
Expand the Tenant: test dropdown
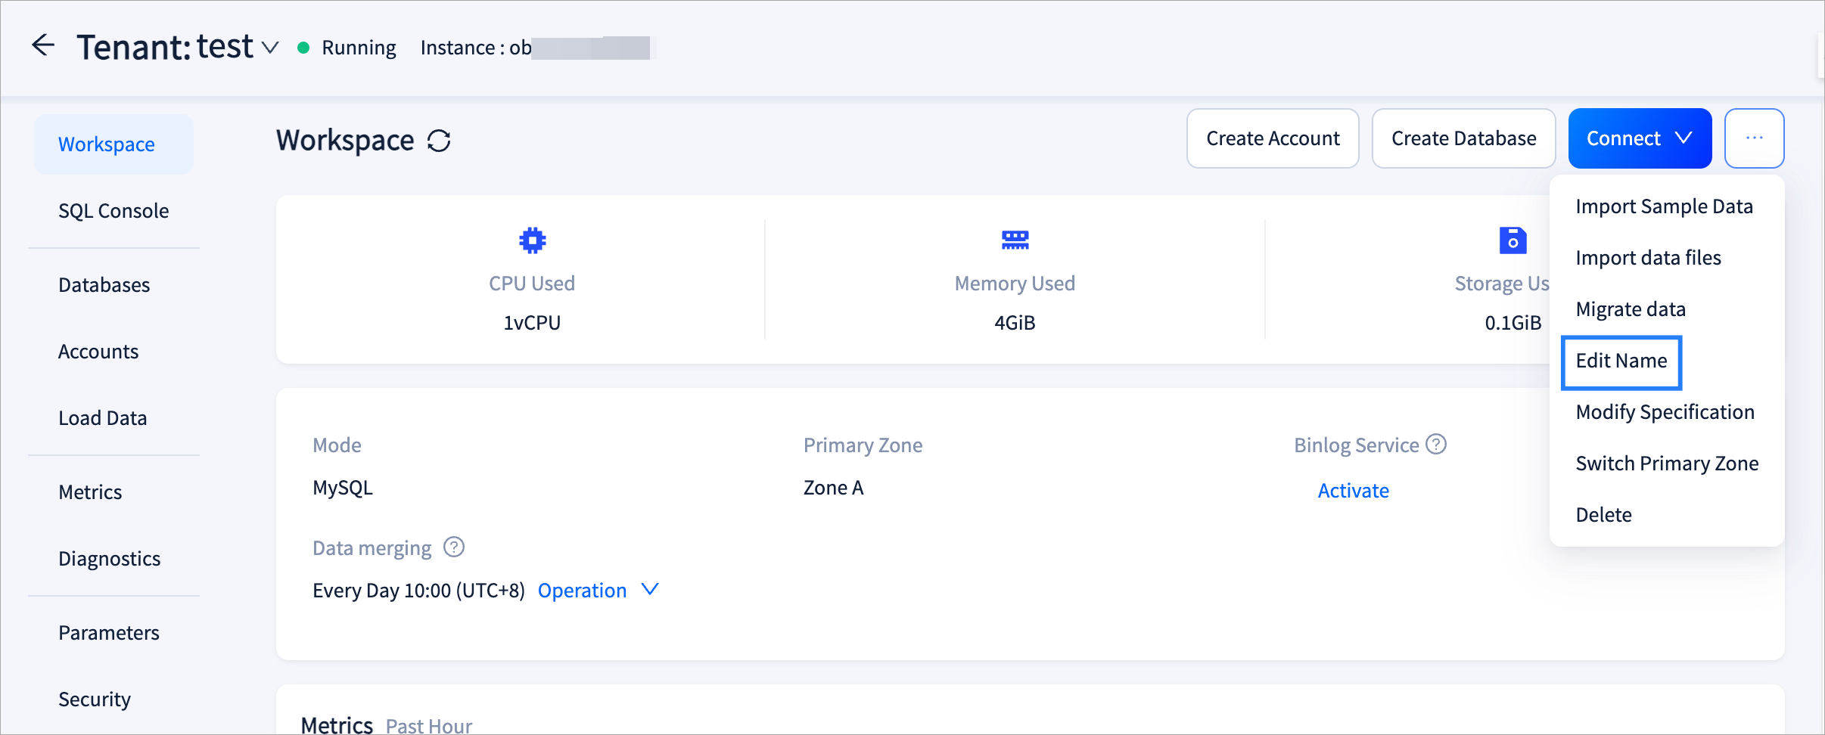(270, 48)
